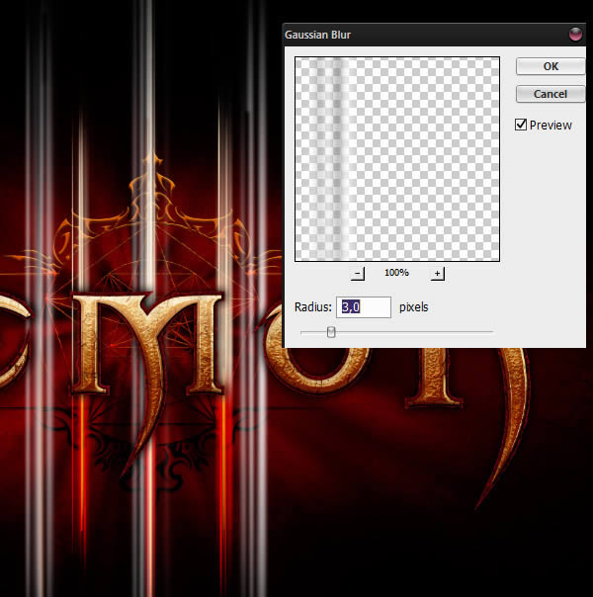Click the Radius slider handle

tap(331, 332)
